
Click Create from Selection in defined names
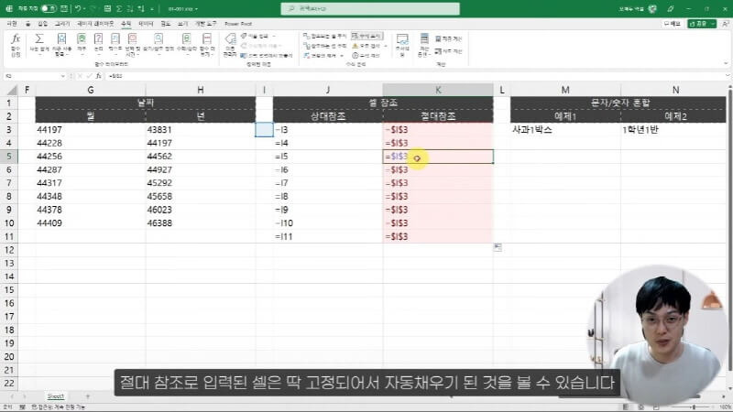pos(267,56)
